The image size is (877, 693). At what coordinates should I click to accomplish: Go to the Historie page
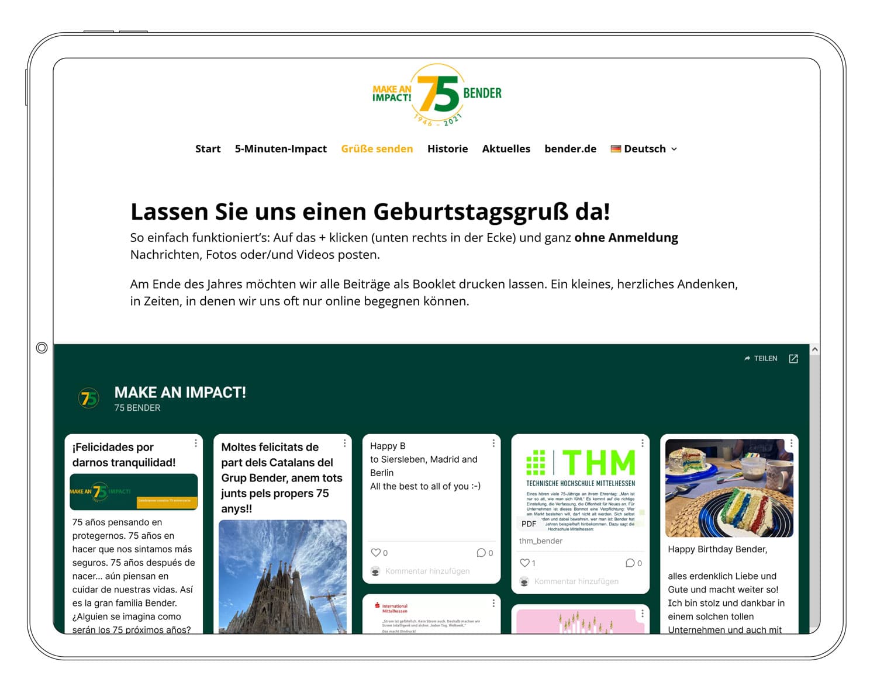coord(447,149)
